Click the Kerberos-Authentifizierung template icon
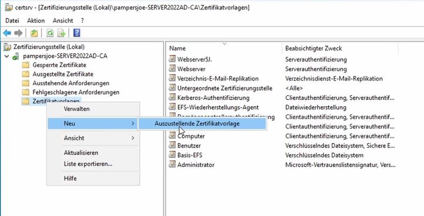Viewport: 424px width, 216px height. tap(172, 97)
